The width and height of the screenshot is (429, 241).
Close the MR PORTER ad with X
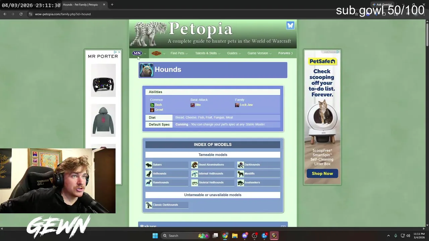[119, 52]
